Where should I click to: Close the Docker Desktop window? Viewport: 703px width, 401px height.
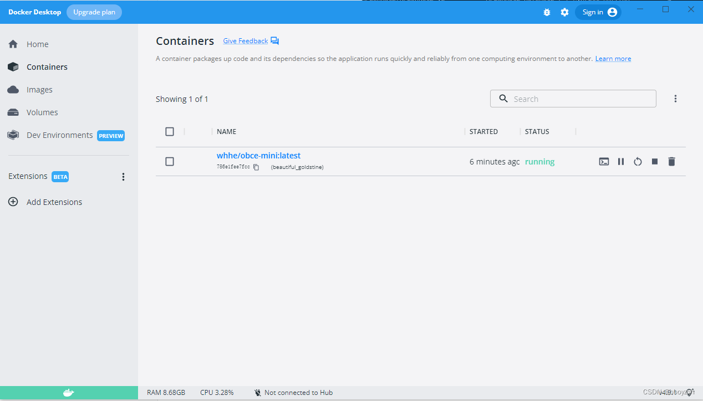click(691, 9)
